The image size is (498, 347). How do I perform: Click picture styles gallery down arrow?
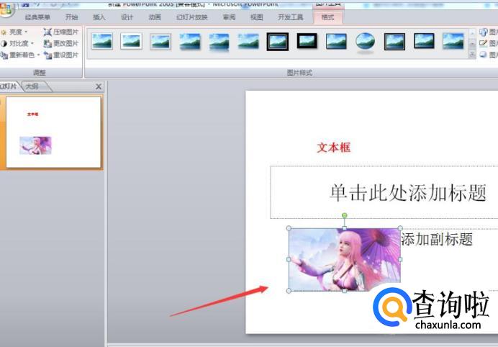point(472,43)
